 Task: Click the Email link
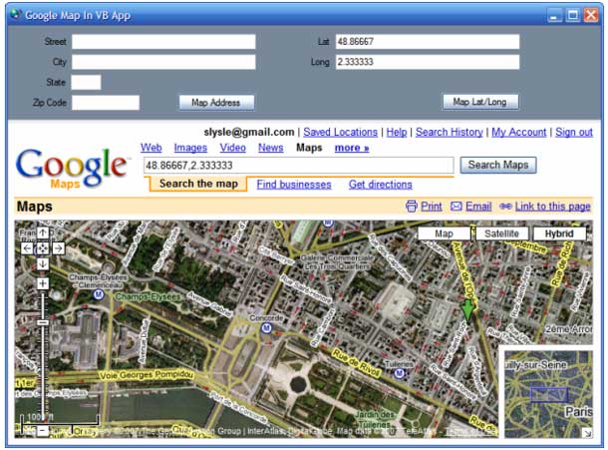(x=478, y=207)
